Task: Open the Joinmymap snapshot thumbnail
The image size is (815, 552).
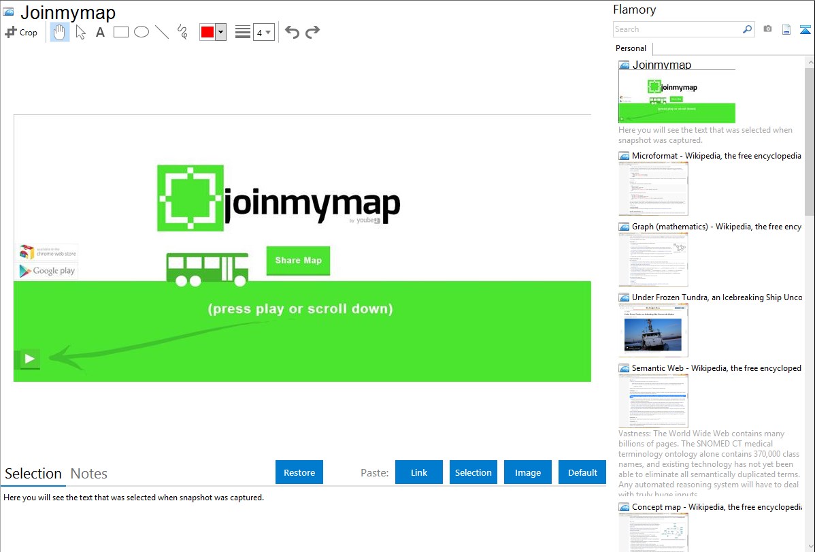Action: 677,96
